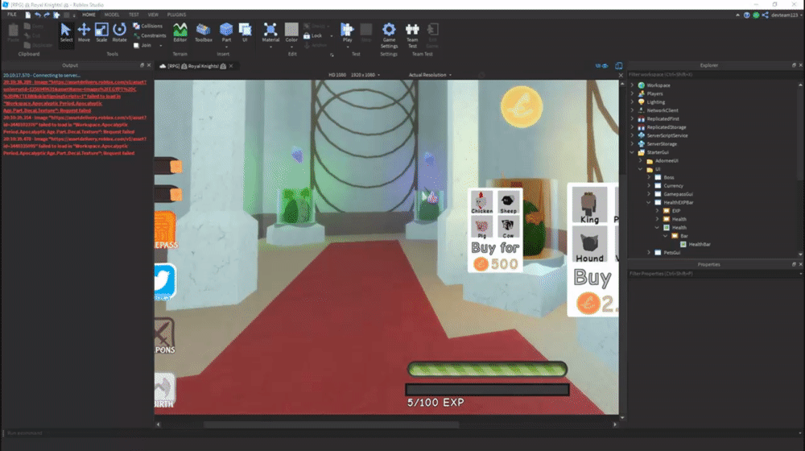Expand the Currency node
The height and width of the screenshot is (451, 805).
pyautogui.click(x=649, y=185)
